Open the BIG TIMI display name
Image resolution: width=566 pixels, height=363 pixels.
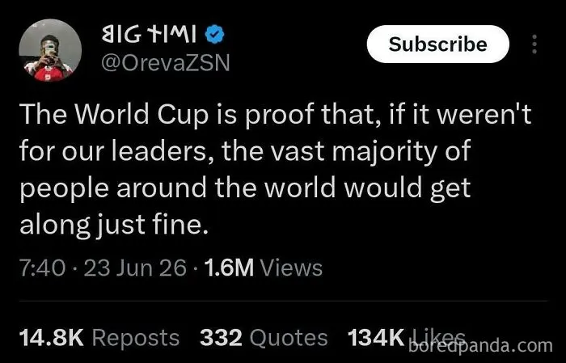149,34
